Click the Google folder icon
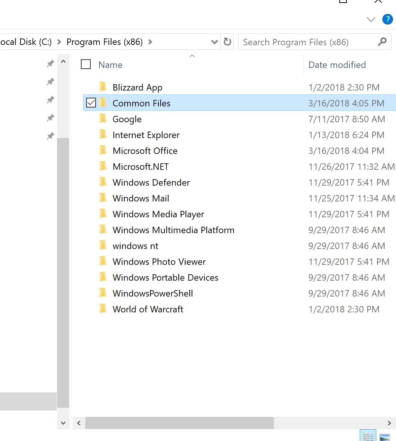The image size is (396, 441). pyautogui.click(x=103, y=118)
